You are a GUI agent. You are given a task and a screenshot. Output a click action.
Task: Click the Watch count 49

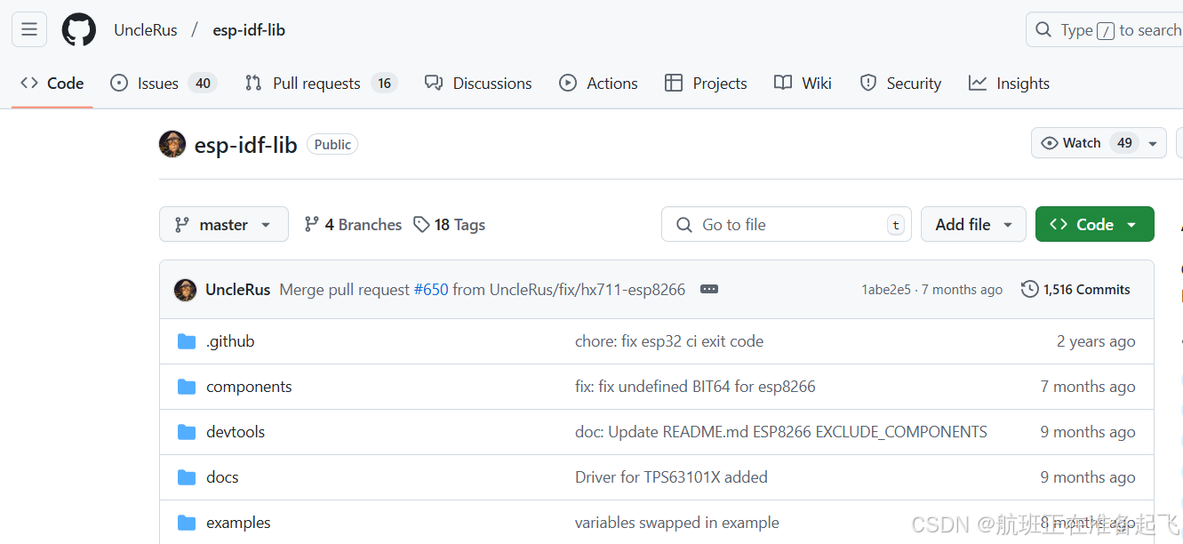click(x=1124, y=143)
